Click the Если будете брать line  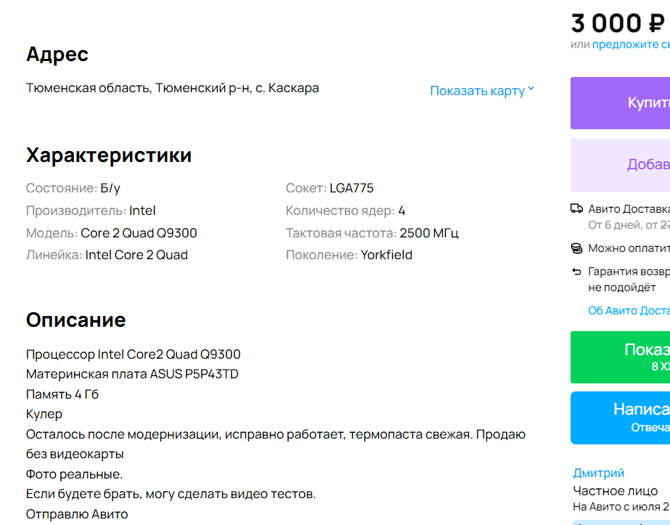pyautogui.click(x=171, y=495)
